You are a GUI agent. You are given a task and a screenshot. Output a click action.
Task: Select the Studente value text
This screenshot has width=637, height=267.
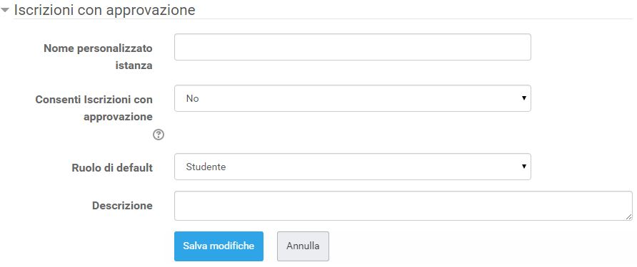pos(206,167)
